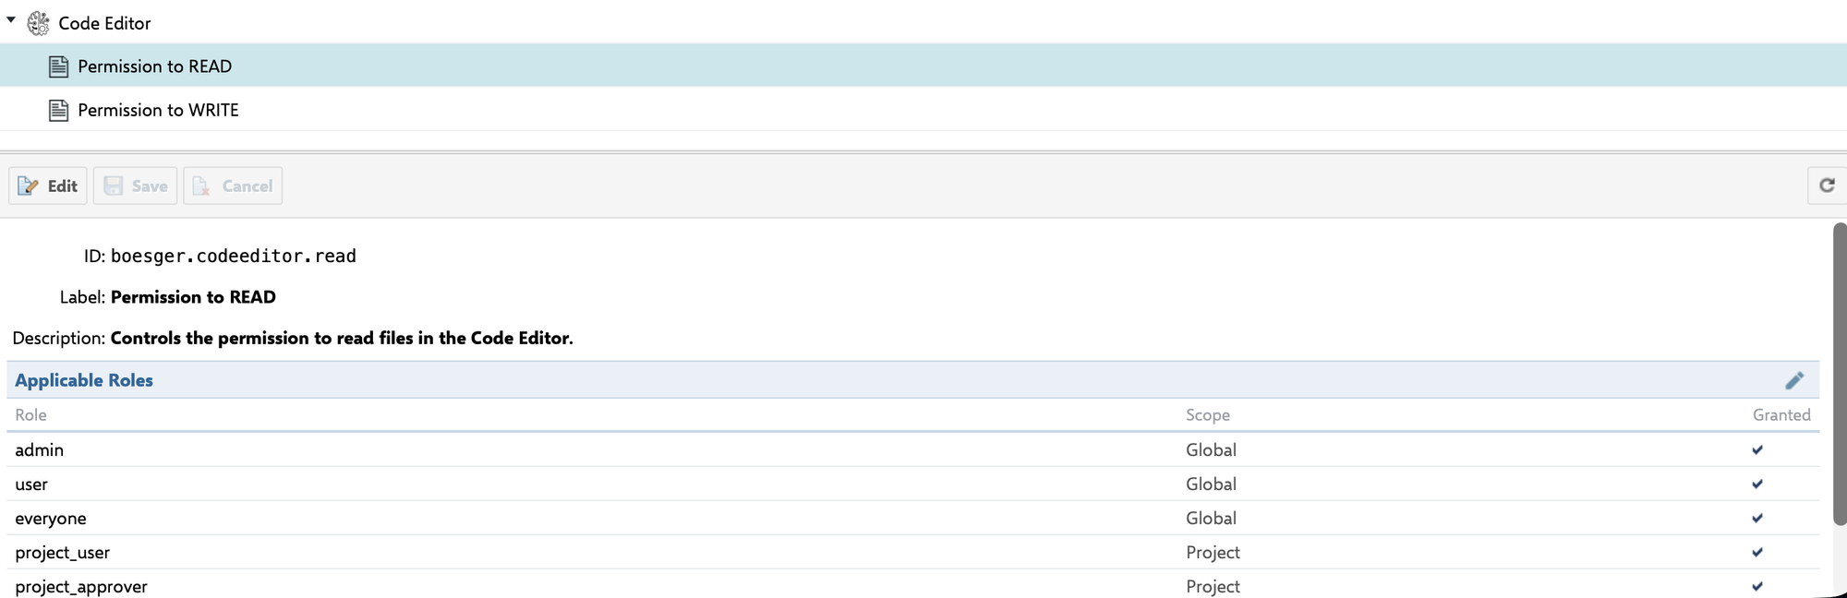
Task: Toggle the Granted checkmark for project_approver
Action: coord(1756,587)
